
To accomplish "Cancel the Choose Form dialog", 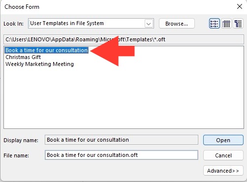I will pos(223,155).
